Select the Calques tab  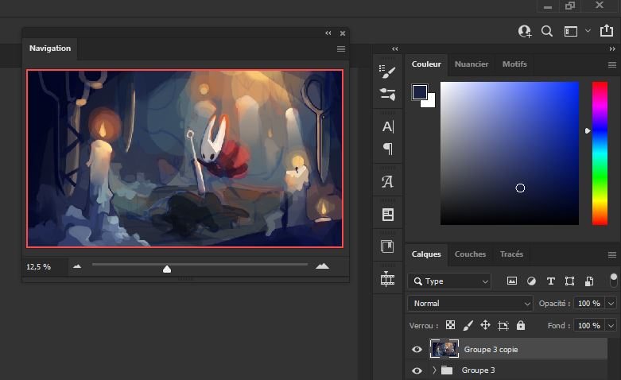point(426,254)
